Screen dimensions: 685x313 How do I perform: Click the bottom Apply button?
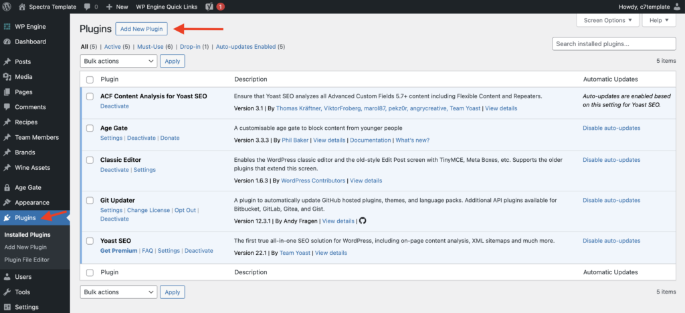pos(173,292)
